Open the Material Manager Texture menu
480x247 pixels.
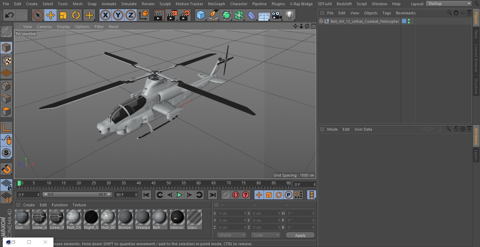(x=79, y=205)
